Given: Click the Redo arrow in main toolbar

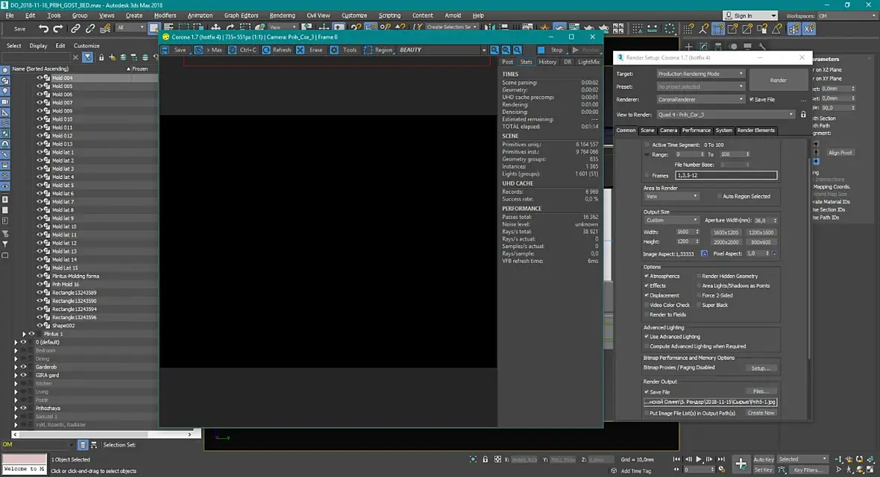Looking at the screenshot, I should coord(58,28).
